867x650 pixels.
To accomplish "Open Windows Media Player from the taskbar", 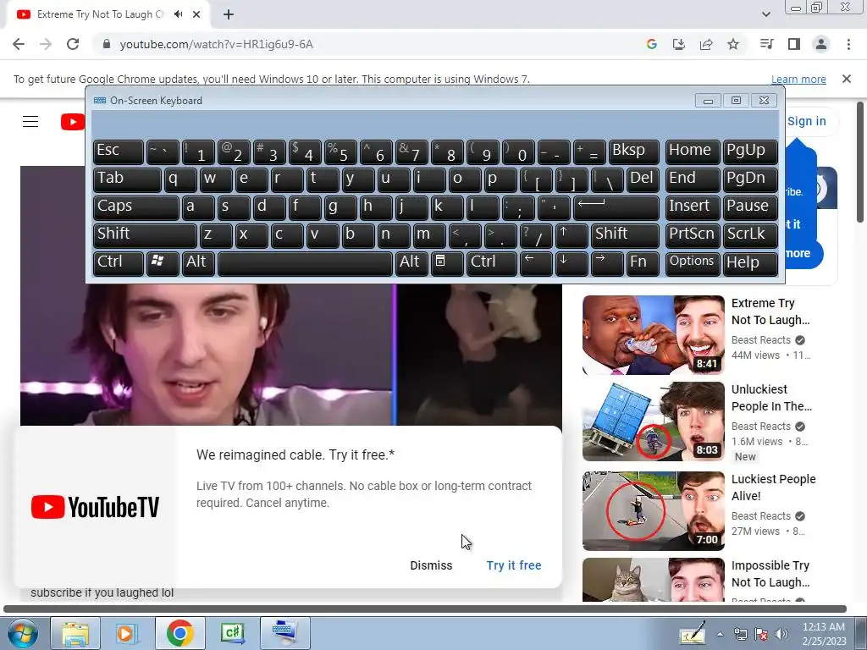I will click(x=127, y=633).
